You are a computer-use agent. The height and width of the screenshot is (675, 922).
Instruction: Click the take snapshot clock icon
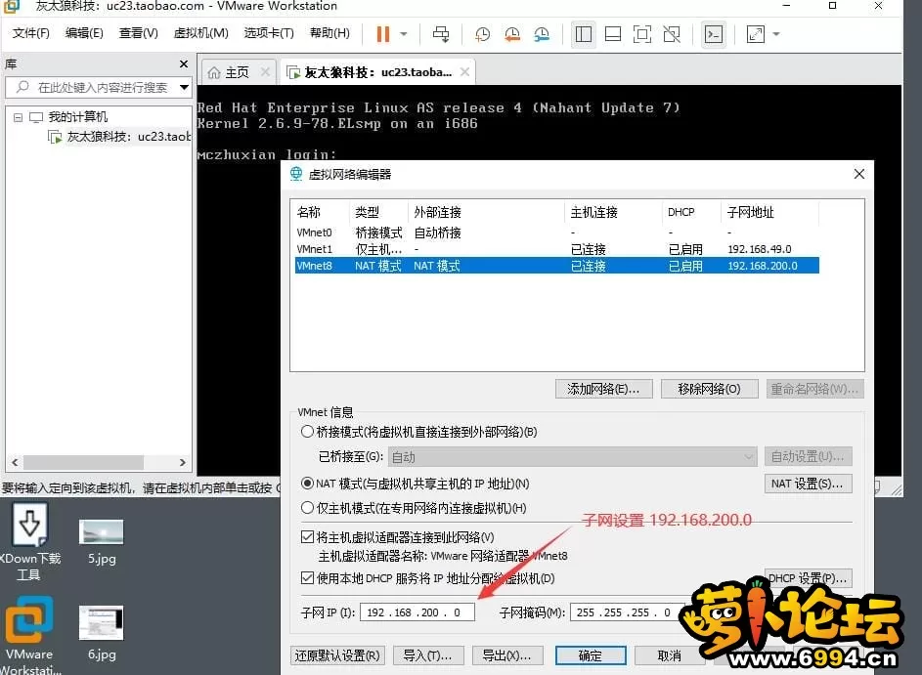482,34
